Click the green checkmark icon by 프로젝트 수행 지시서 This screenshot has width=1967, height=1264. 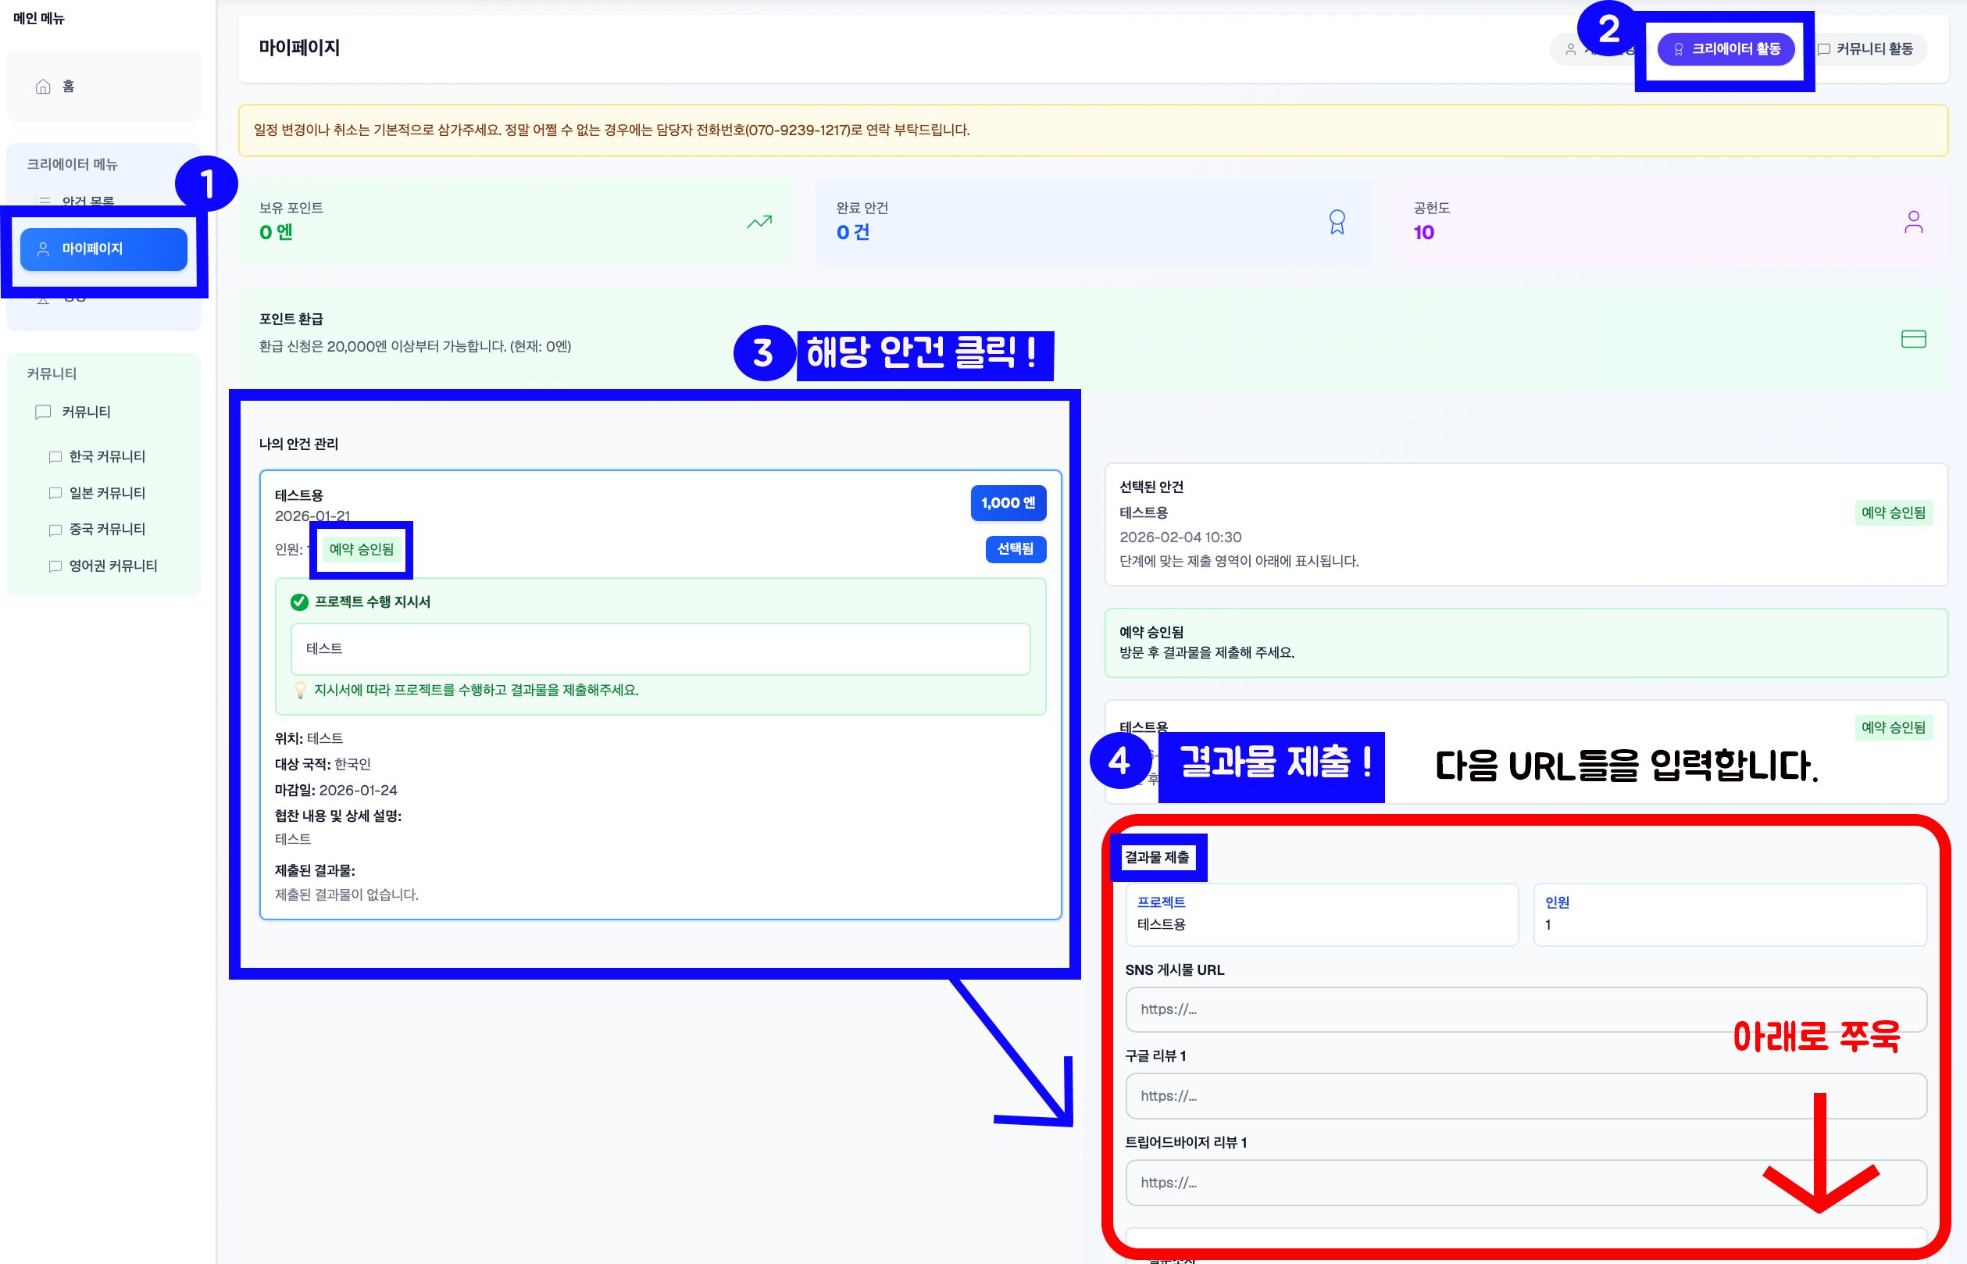click(x=299, y=602)
